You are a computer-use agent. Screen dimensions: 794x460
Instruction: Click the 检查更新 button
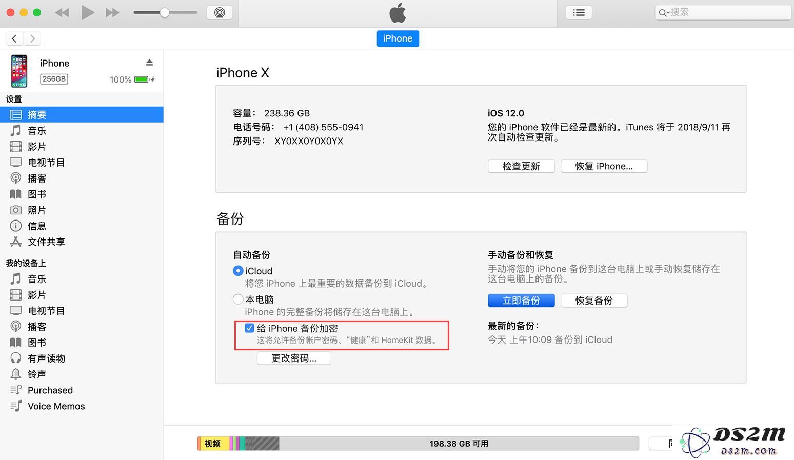pyautogui.click(x=521, y=166)
